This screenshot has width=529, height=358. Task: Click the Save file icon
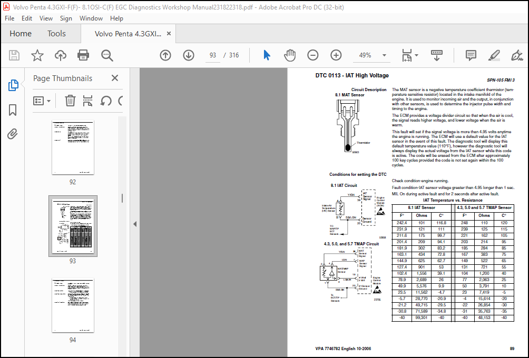(14, 55)
